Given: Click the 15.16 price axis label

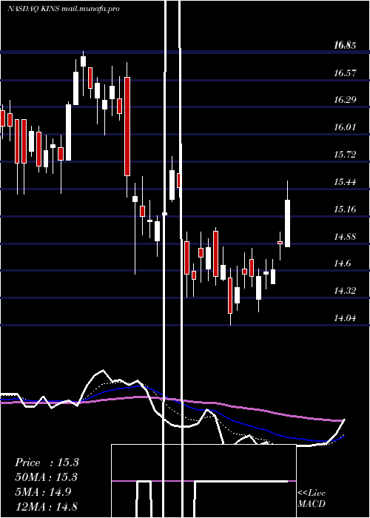Looking at the screenshot, I should coord(345,209).
